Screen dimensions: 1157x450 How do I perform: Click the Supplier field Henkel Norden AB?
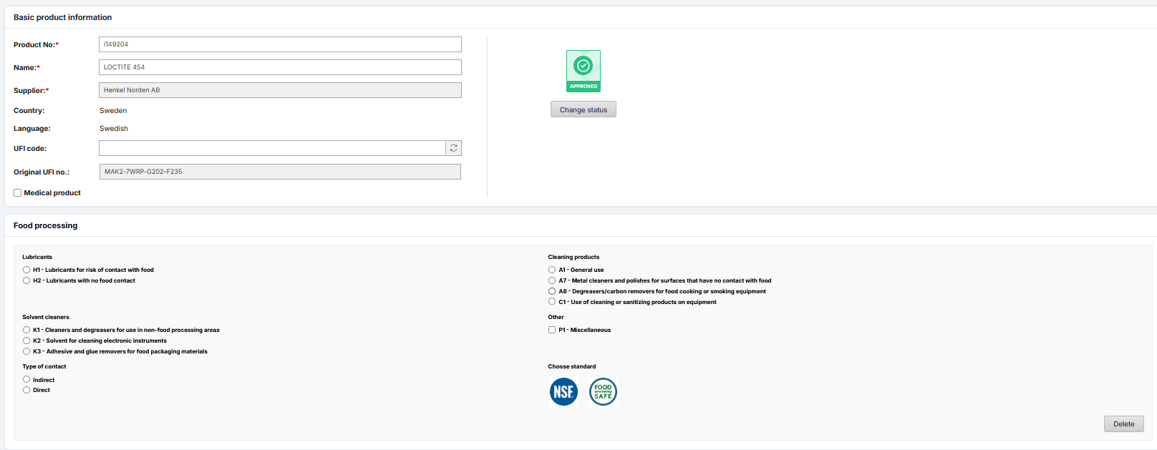(x=280, y=90)
